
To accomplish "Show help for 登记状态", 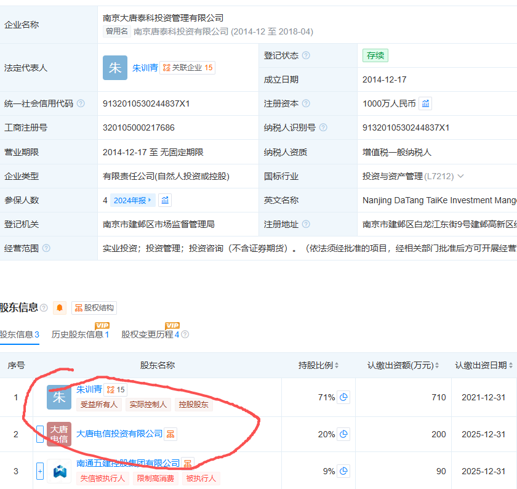I will [306, 55].
